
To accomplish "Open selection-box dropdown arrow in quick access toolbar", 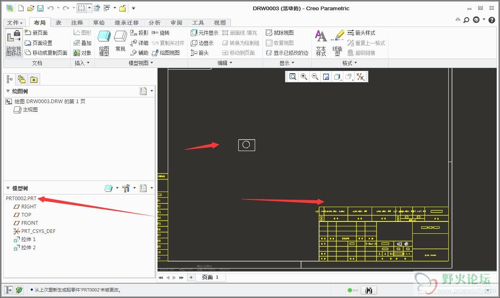I will click(x=89, y=8).
